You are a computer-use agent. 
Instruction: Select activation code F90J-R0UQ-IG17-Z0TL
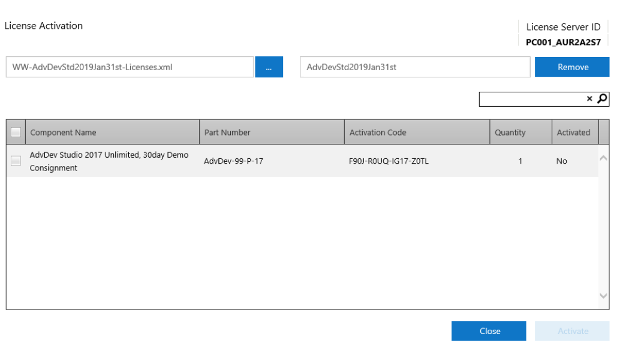click(389, 161)
